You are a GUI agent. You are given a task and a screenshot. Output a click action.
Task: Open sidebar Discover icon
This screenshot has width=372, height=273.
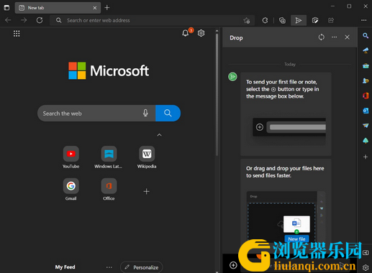(366, 50)
